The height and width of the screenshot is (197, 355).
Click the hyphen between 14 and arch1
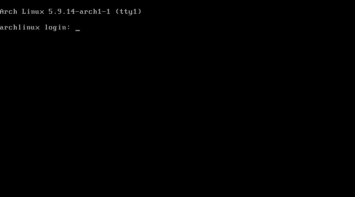pos(77,12)
